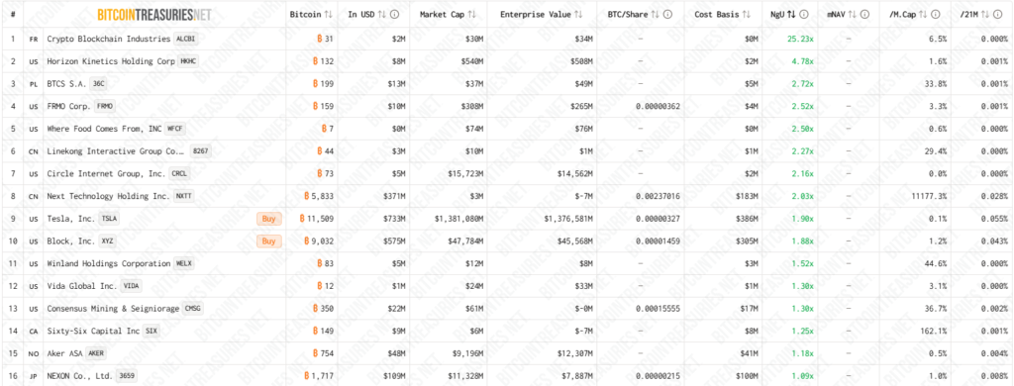Viewport: 1014px width, 386px height.
Task: Open NgU info icon
Action: (x=804, y=14)
